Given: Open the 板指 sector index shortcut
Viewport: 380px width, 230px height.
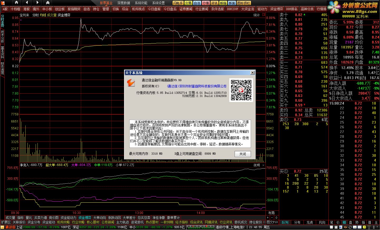Looking at the screenshot, I should pos(223,3).
